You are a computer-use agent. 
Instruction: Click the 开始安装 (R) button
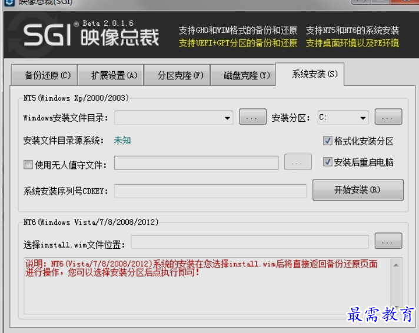[x=358, y=190]
